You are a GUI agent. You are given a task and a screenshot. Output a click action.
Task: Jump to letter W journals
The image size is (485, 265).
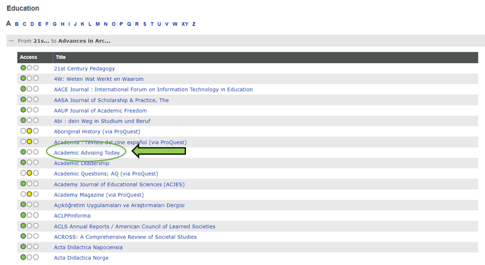(x=175, y=24)
